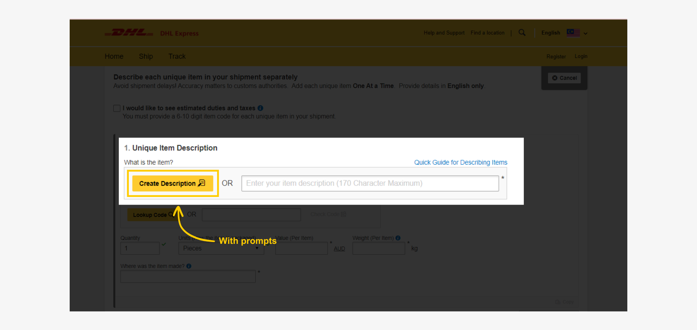Go to the Home menu

click(114, 56)
